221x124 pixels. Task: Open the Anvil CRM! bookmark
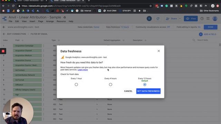coord(110,11)
